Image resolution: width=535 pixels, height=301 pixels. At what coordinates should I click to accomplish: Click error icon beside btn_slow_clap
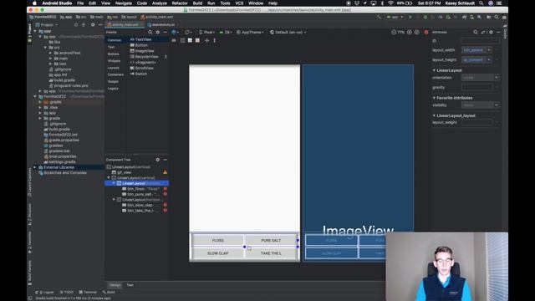(x=166, y=205)
